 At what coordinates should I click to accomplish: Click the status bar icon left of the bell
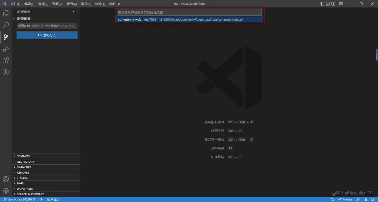(x=365, y=199)
